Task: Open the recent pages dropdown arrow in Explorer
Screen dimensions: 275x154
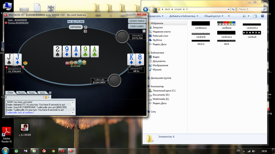Action: (x=155, y=9)
